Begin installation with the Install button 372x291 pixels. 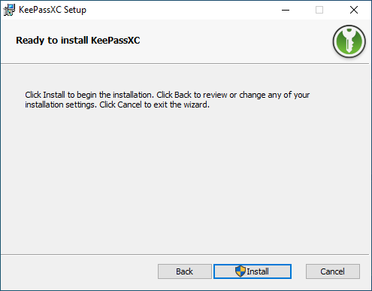(x=253, y=271)
